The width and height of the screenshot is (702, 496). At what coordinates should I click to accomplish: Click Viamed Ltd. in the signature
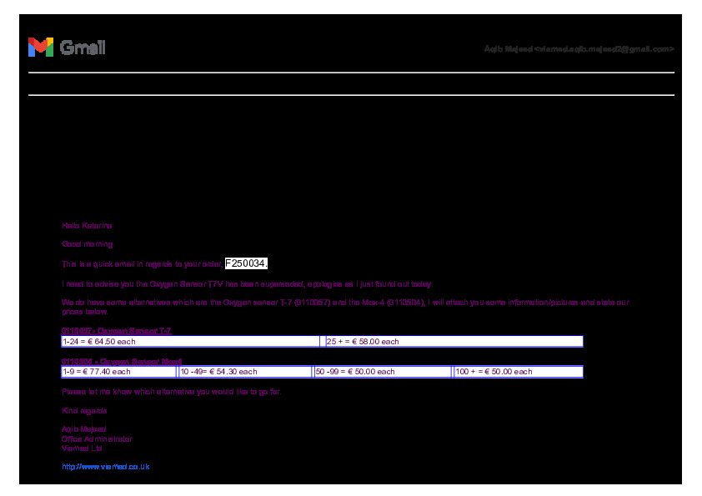(x=83, y=448)
